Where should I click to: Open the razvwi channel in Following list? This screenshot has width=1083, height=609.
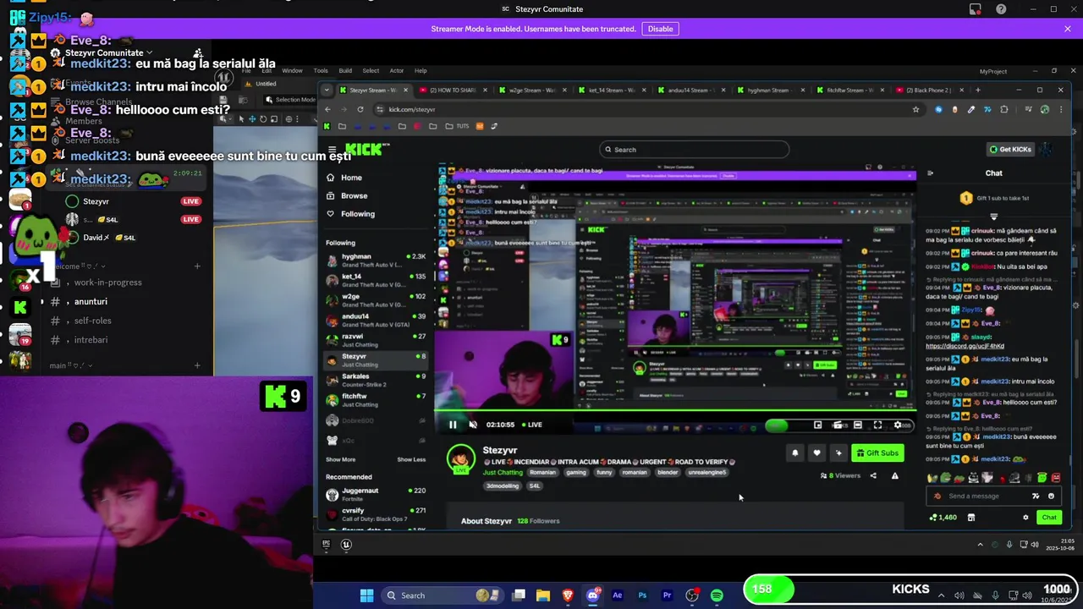[x=377, y=340]
